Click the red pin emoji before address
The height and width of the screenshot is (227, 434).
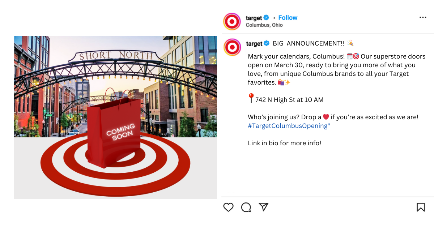tap(251, 98)
